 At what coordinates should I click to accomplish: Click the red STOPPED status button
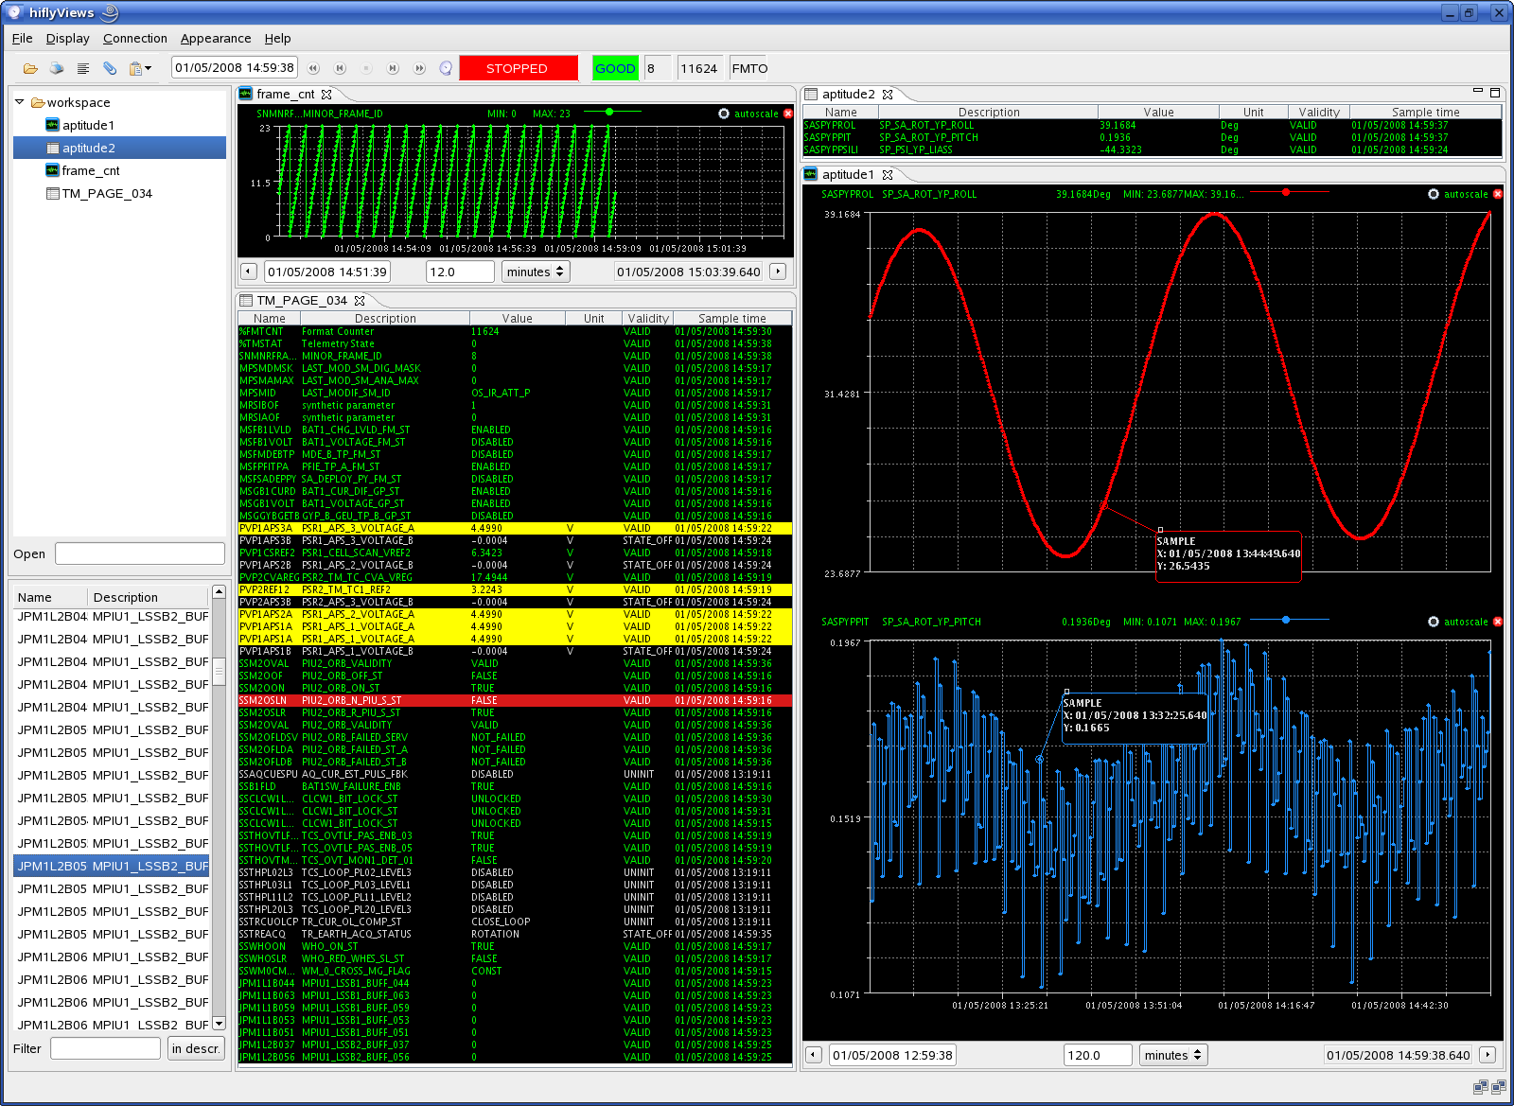click(x=518, y=68)
